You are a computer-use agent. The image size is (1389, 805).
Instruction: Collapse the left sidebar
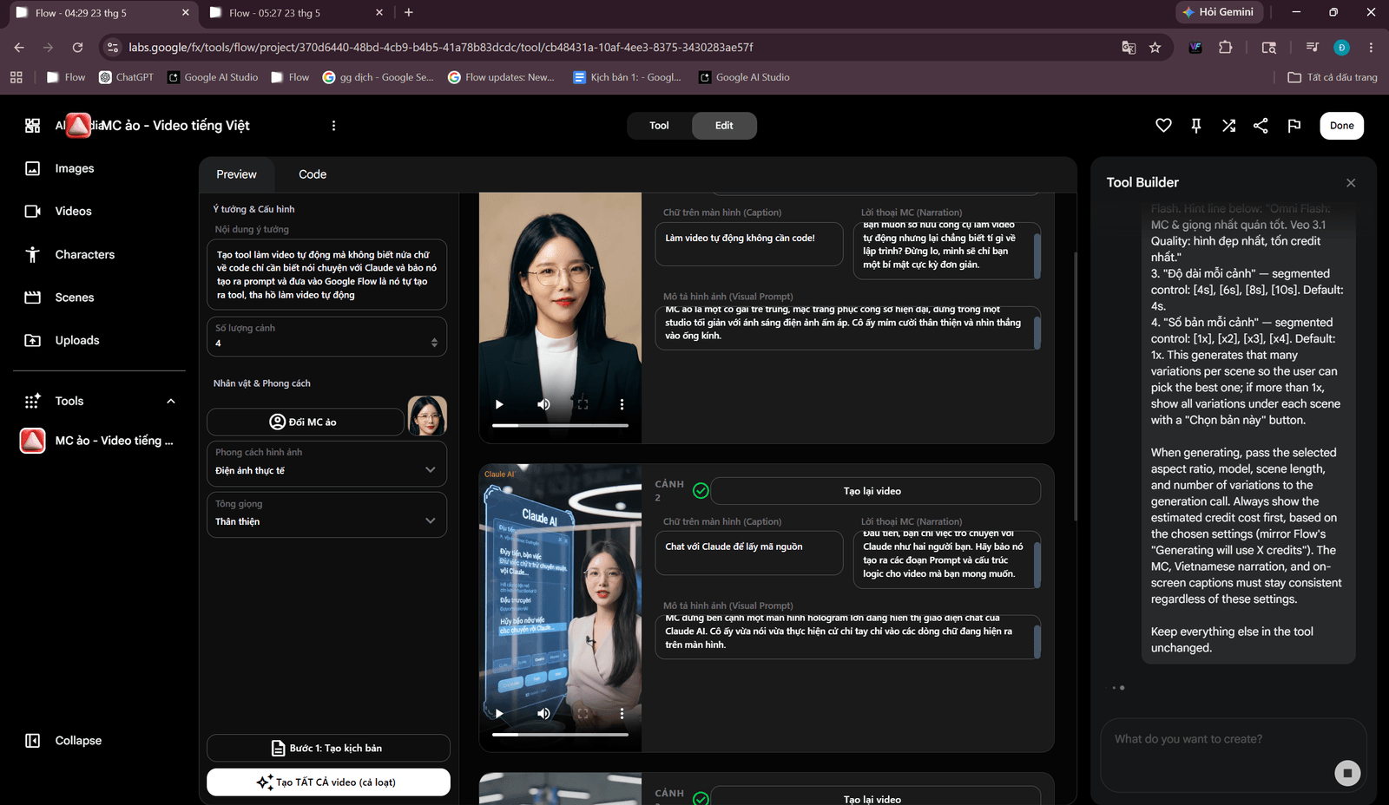63,741
